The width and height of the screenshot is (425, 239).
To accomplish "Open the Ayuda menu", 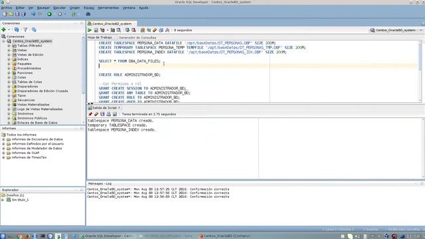I will tap(143, 8).
